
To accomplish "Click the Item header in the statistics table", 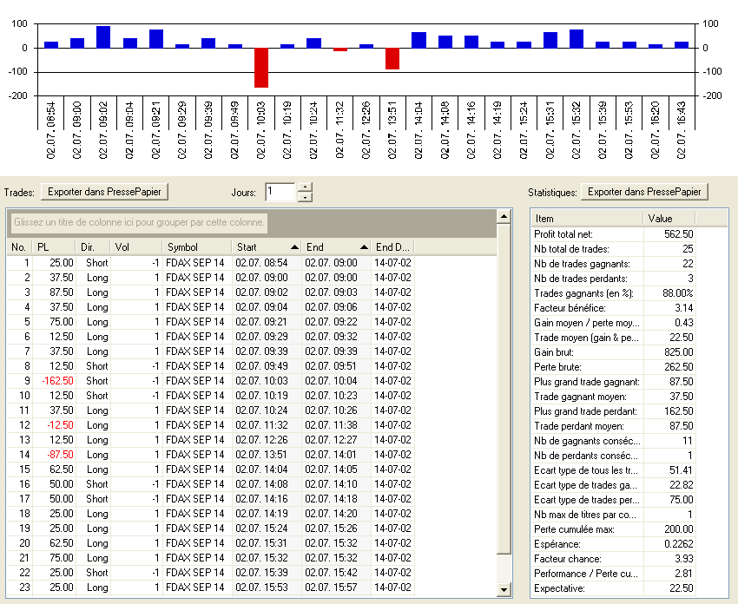I will [x=586, y=218].
